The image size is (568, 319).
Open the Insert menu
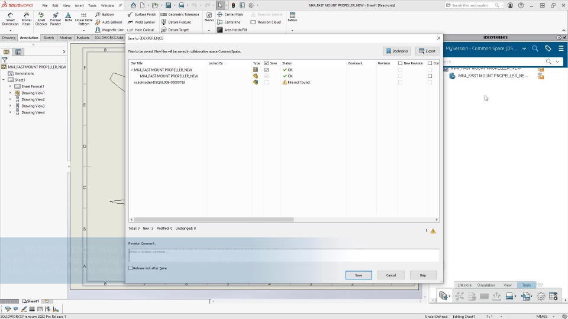79,5
